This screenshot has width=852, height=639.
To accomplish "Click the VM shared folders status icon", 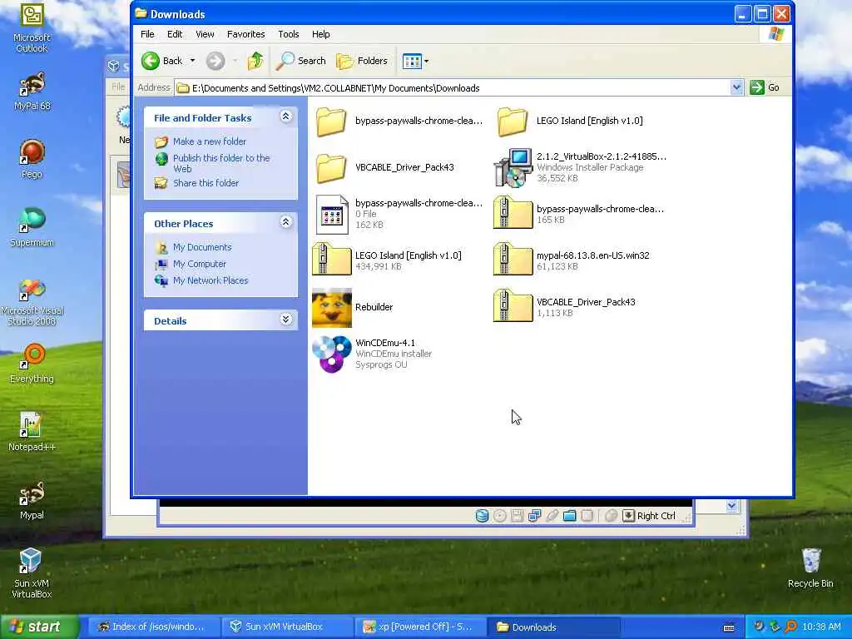I will [569, 516].
